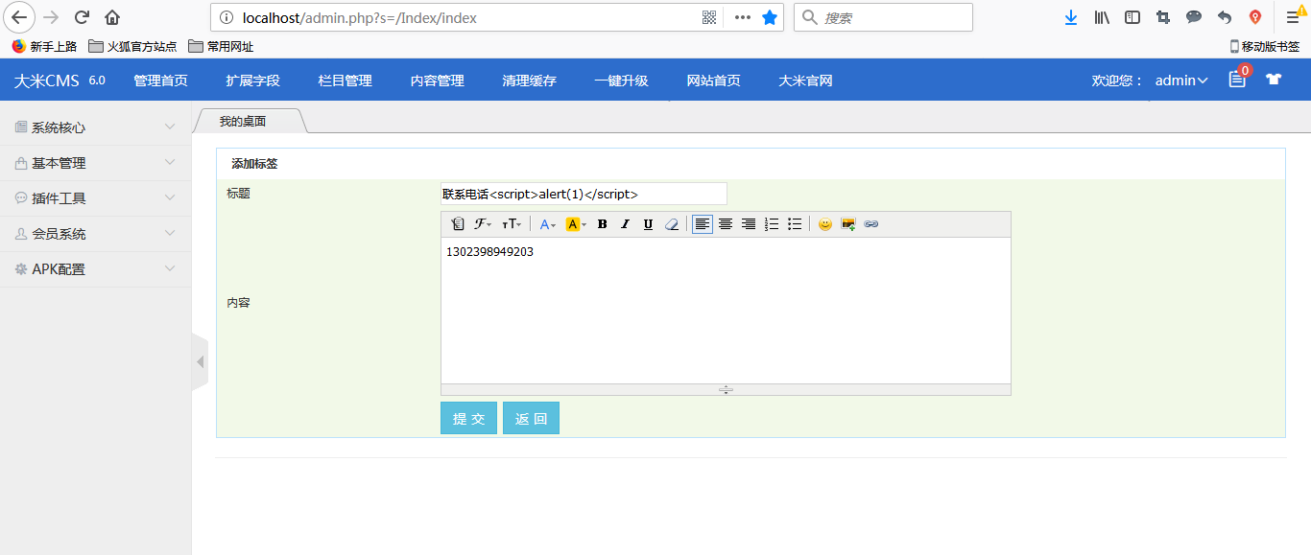This screenshot has width=1311, height=555.
Task: Select left text alignment in the editor
Action: [x=703, y=224]
